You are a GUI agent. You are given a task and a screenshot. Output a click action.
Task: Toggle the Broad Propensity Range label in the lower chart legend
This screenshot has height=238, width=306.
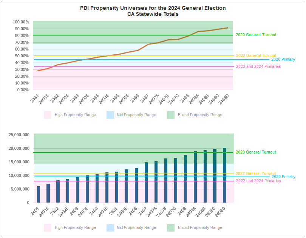[x=200, y=228]
